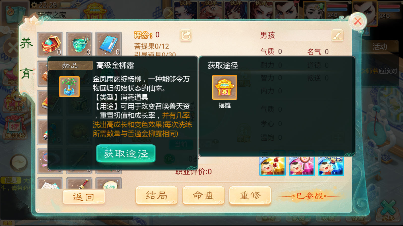Click the 高级金柳露 vase item icon
This screenshot has width=403, height=226.
click(69, 87)
